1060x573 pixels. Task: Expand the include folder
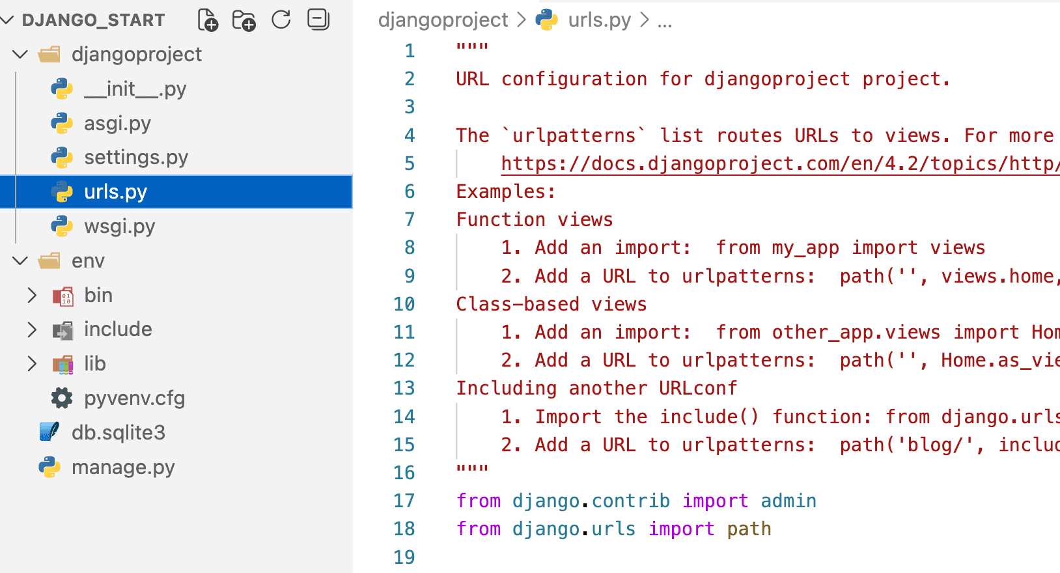coord(32,329)
